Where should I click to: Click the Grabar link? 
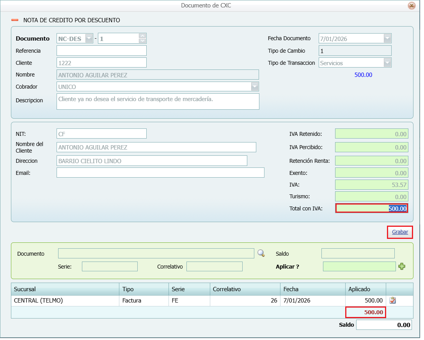pos(400,232)
